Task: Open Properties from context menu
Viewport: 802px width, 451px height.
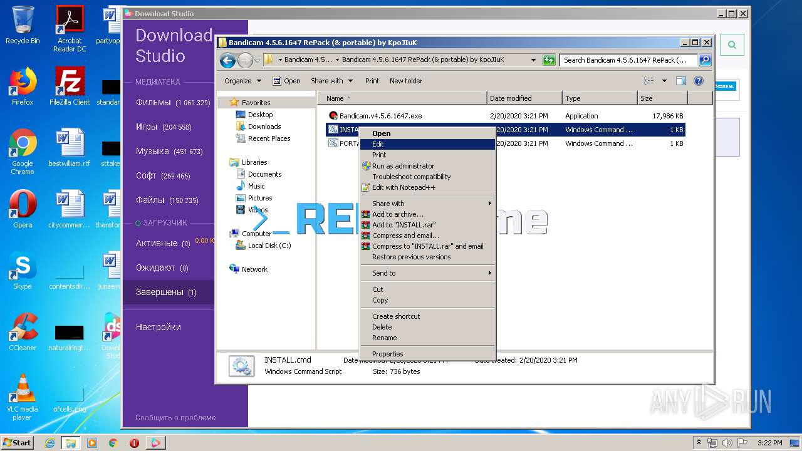Action: tap(428, 354)
